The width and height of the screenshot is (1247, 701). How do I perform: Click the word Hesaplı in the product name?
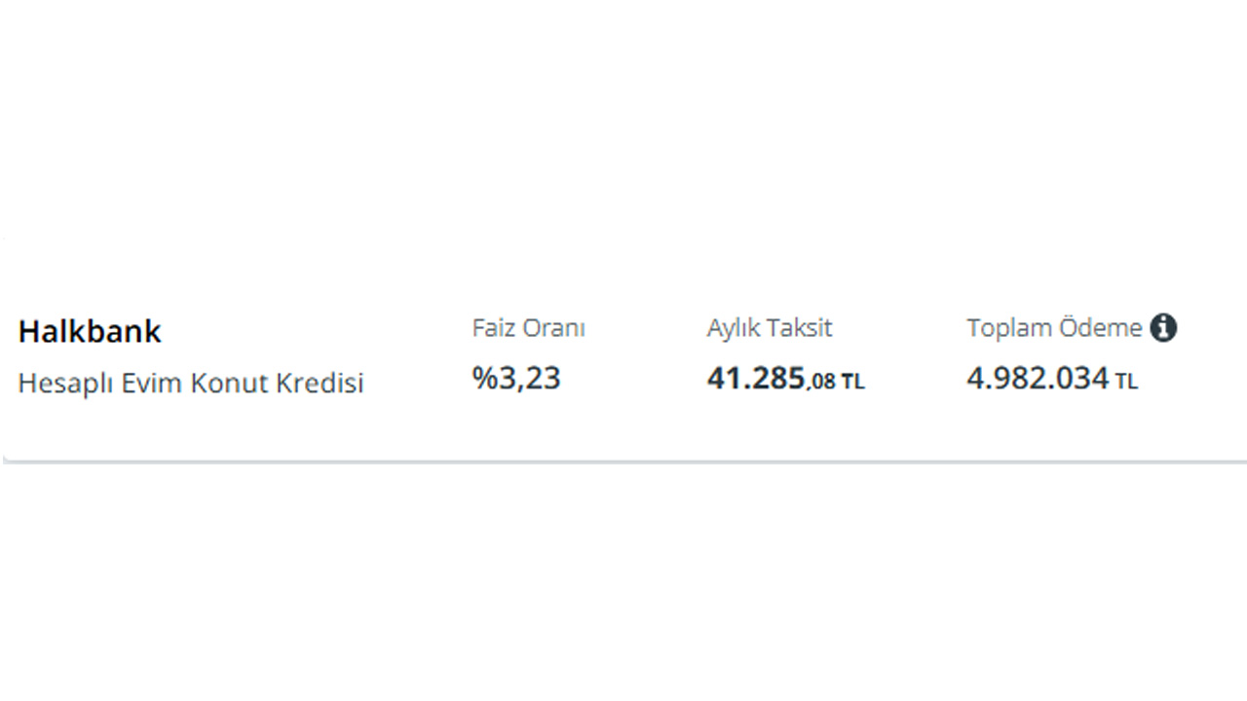coord(64,383)
